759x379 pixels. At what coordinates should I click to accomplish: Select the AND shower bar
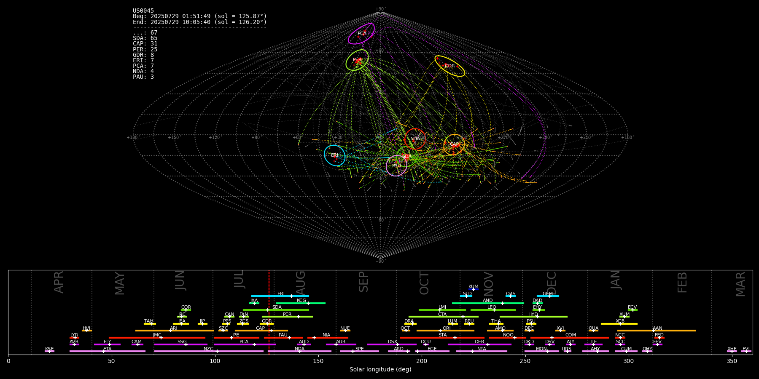488,303
